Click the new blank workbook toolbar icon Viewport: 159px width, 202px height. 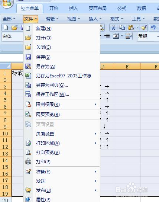pos(6,28)
